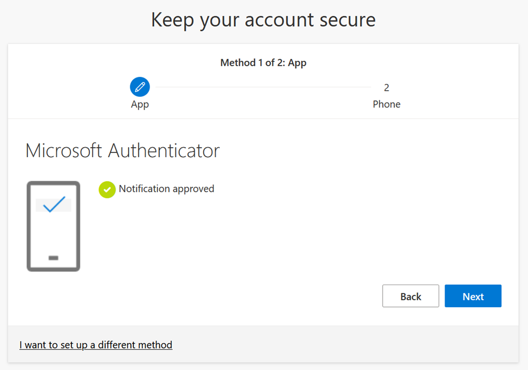Open "I want to set up a different method"
This screenshot has height=370, width=528.
(x=96, y=345)
